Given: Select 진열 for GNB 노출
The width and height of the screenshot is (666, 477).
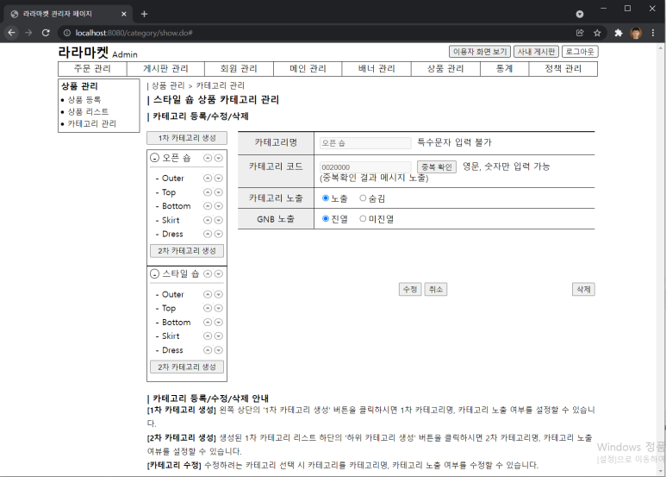Looking at the screenshot, I should pos(326,218).
